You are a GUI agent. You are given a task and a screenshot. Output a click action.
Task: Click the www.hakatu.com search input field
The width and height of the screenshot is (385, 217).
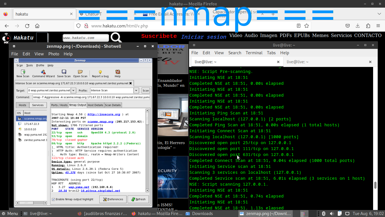[x=85, y=38]
